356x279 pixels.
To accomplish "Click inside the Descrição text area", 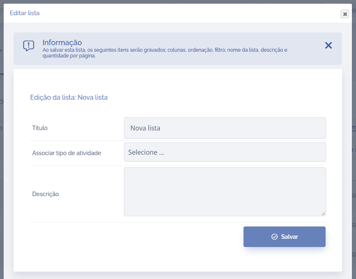I will (225, 191).
